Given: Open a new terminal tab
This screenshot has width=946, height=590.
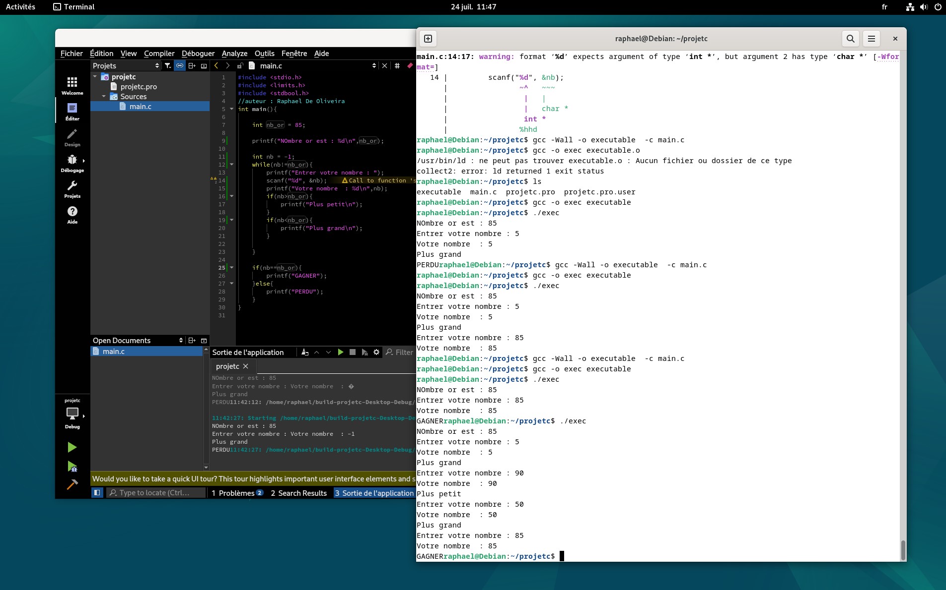Looking at the screenshot, I should pos(428,39).
